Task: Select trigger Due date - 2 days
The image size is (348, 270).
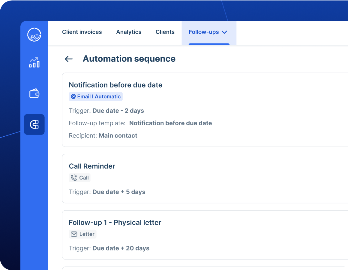Action: tap(118, 111)
